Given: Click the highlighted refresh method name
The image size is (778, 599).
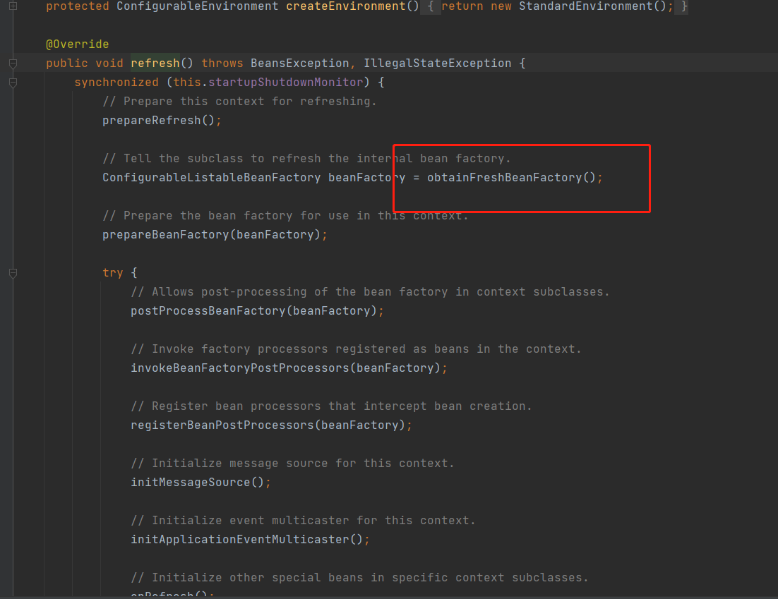Looking at the screenshot, I should click(155, 63).
